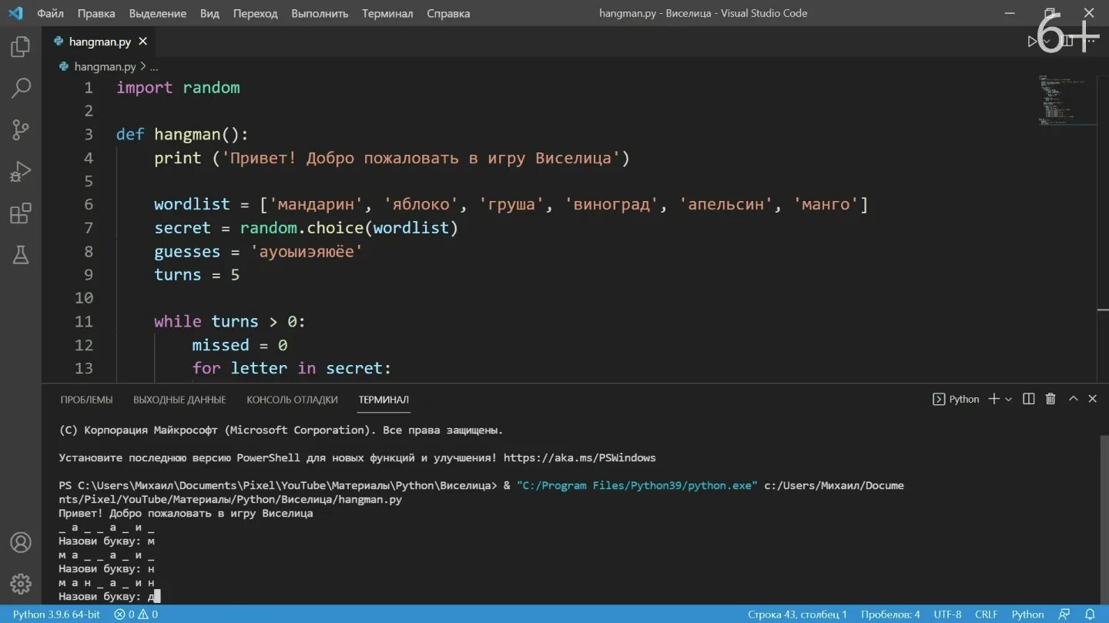Click on line number 6 in gutter
1109x623 pixels.
coord(89,204)
